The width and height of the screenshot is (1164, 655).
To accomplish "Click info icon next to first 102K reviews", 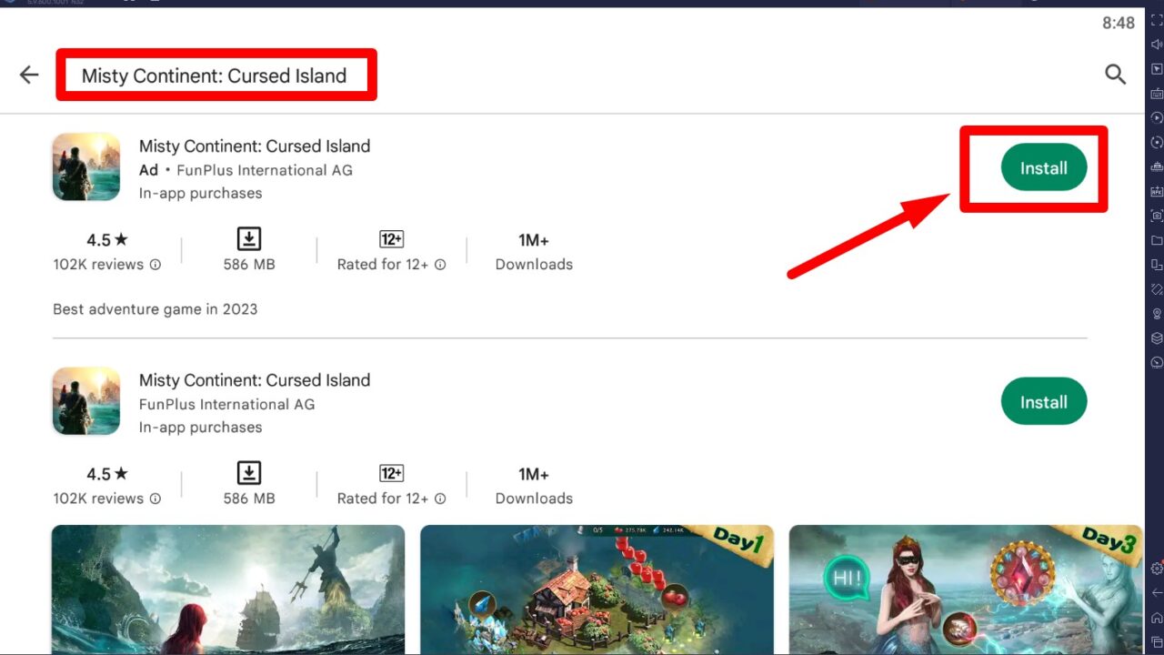I will tap(156, 265).
